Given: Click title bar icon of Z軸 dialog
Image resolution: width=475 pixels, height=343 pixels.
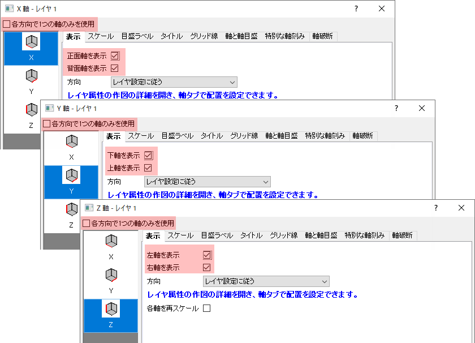Looking at the screenshot, I should 89,208.
